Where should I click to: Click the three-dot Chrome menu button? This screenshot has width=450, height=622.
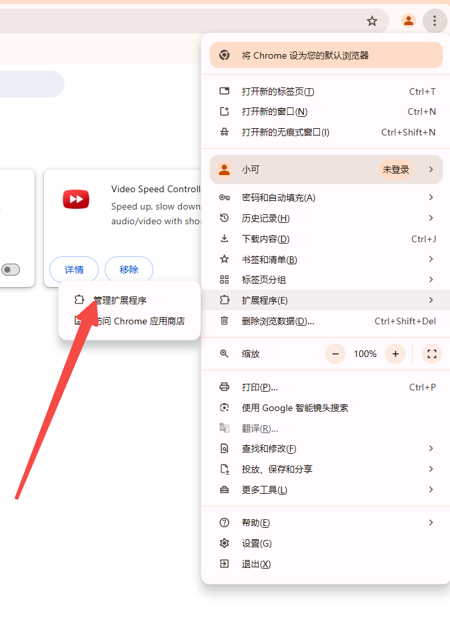tap(435, 21)
